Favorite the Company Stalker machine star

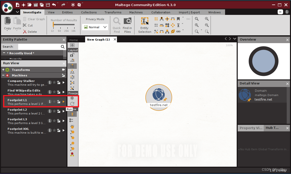[54, 82]
